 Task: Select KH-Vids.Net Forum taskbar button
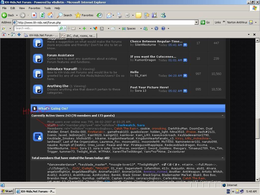[x=35, y=191]
